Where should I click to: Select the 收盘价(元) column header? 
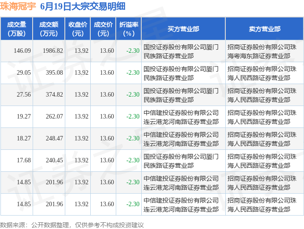77,29
